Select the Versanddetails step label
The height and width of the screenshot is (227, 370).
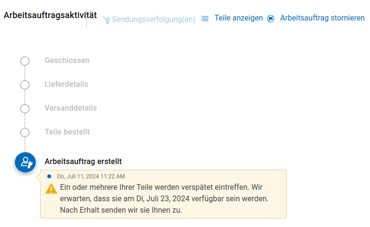[71, 108]
